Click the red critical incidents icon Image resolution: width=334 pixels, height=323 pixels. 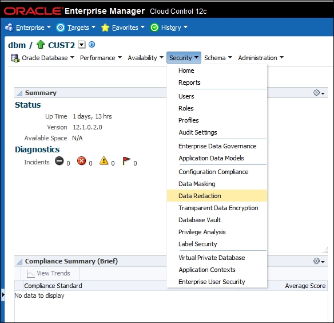[x=82, y=161]
